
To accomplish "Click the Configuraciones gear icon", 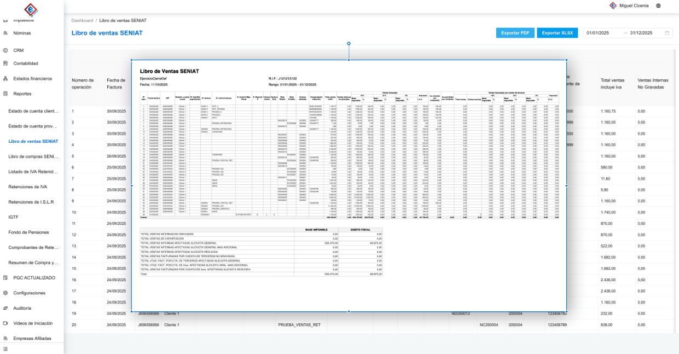I will tap(5, 293).
